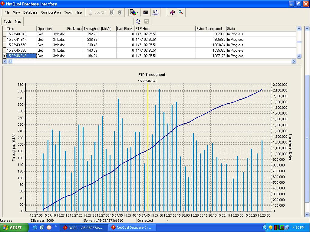The width and height of the screenshot is (310, 232).
Task: Click the outer window scrollbar up arrow
Action: pos(307,29)
